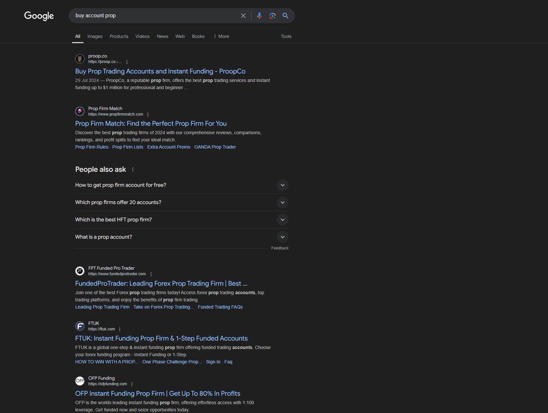
Task: Switch to the Web tab
Action: click(180, 36)
